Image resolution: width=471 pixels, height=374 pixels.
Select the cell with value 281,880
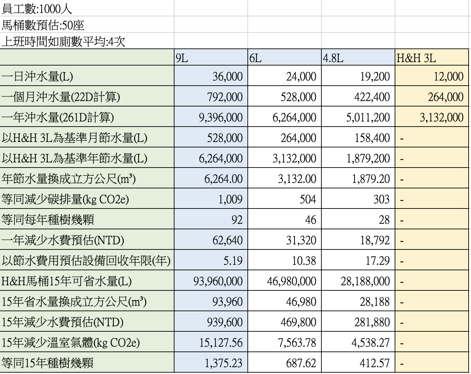tap(358, 321)
